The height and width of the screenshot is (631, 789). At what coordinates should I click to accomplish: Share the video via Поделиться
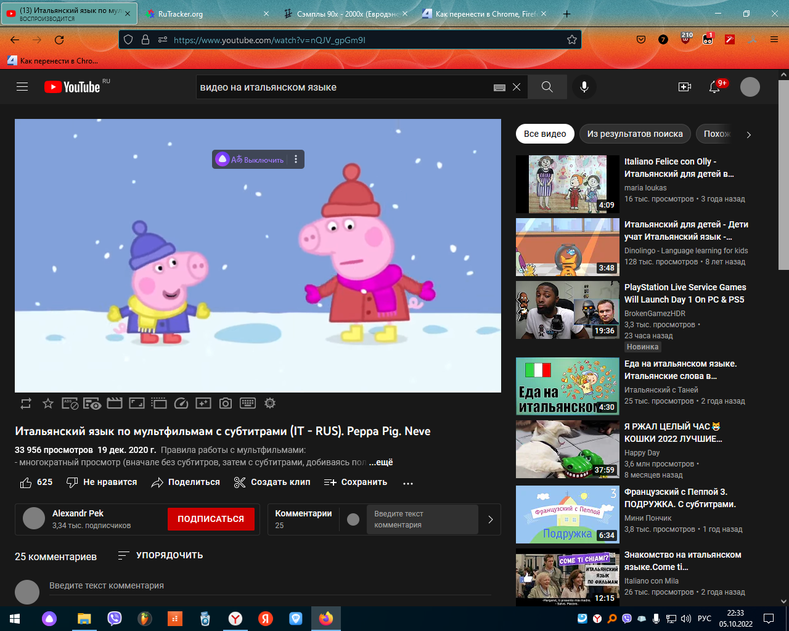tap(186, 482)
